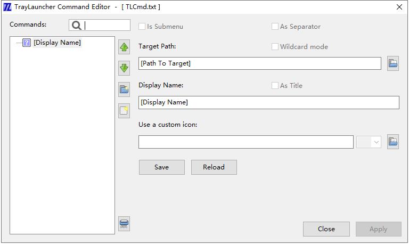The height and width of the screenshot is (244, 409).
Task: Check the Wildcard mode option
Action: coord(275,47)
